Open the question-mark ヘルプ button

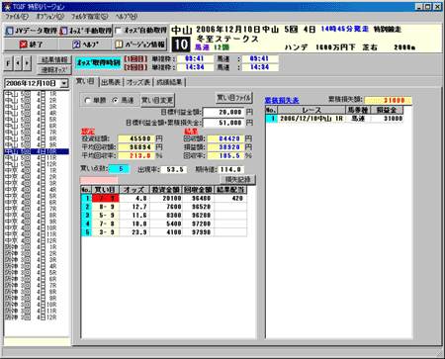point(85,45)
